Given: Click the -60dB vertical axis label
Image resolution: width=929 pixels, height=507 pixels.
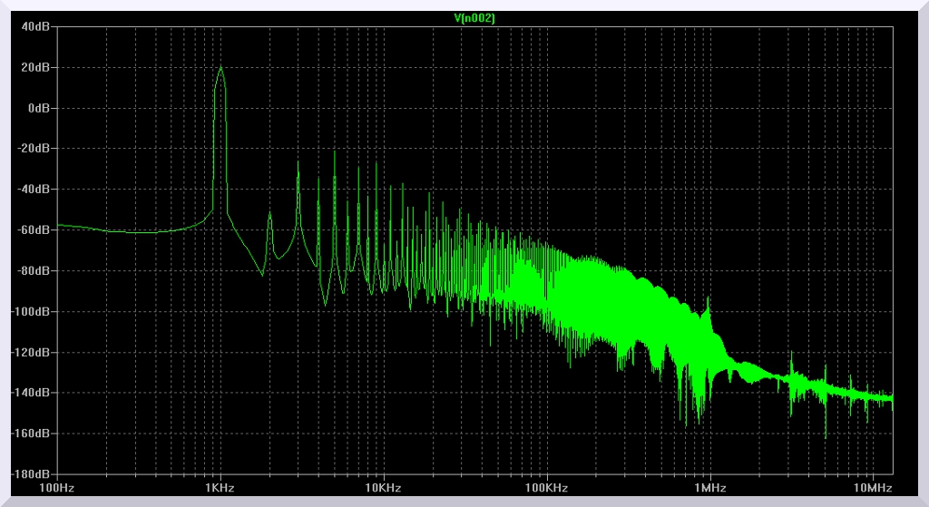Looking at the screenshot, I should [34, 230].
